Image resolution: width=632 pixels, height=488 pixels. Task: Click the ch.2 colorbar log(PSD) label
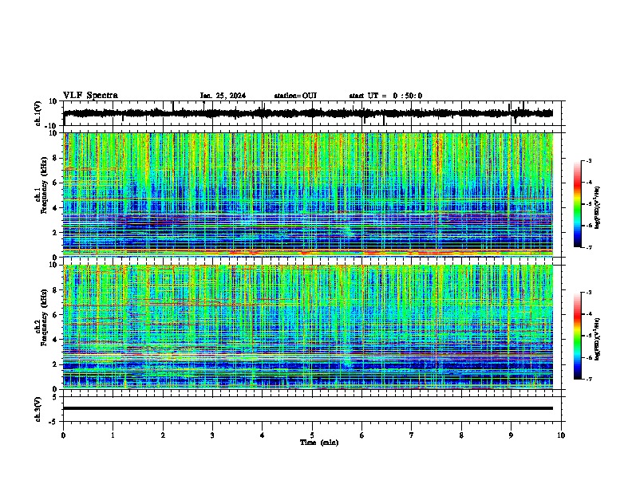pyautogui.click(x=598, y=339)
